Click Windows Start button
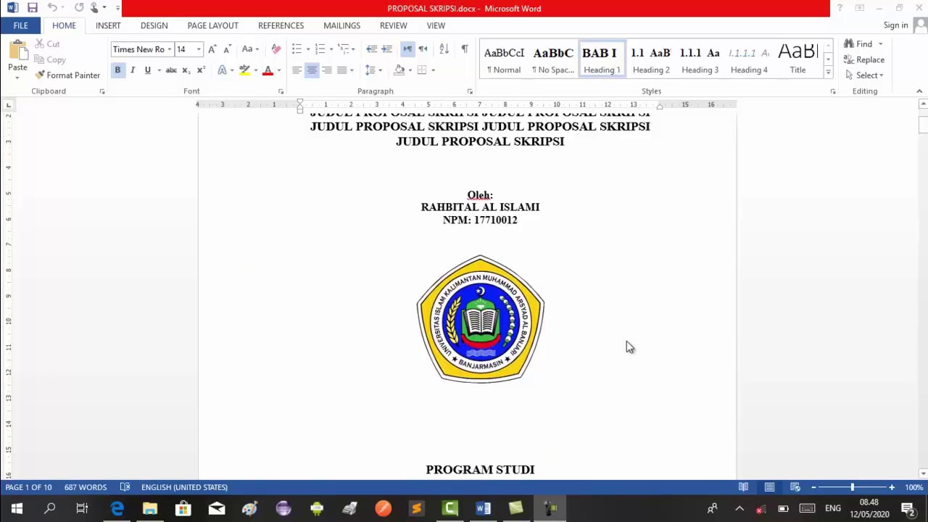The height and width of the screenshot is (522, 928). [17, 508]
